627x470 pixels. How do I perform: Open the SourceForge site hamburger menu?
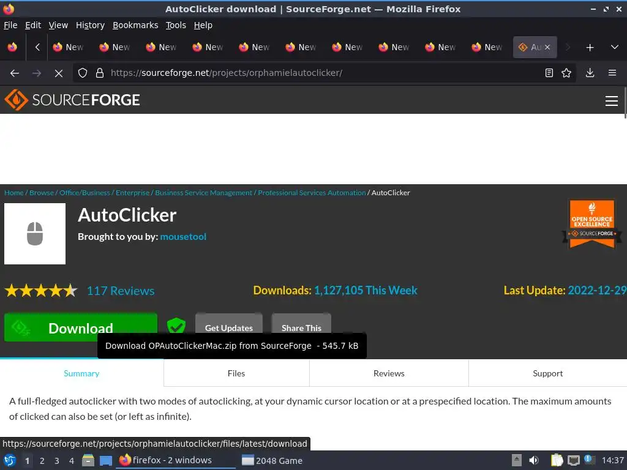[x=612, y=101]
